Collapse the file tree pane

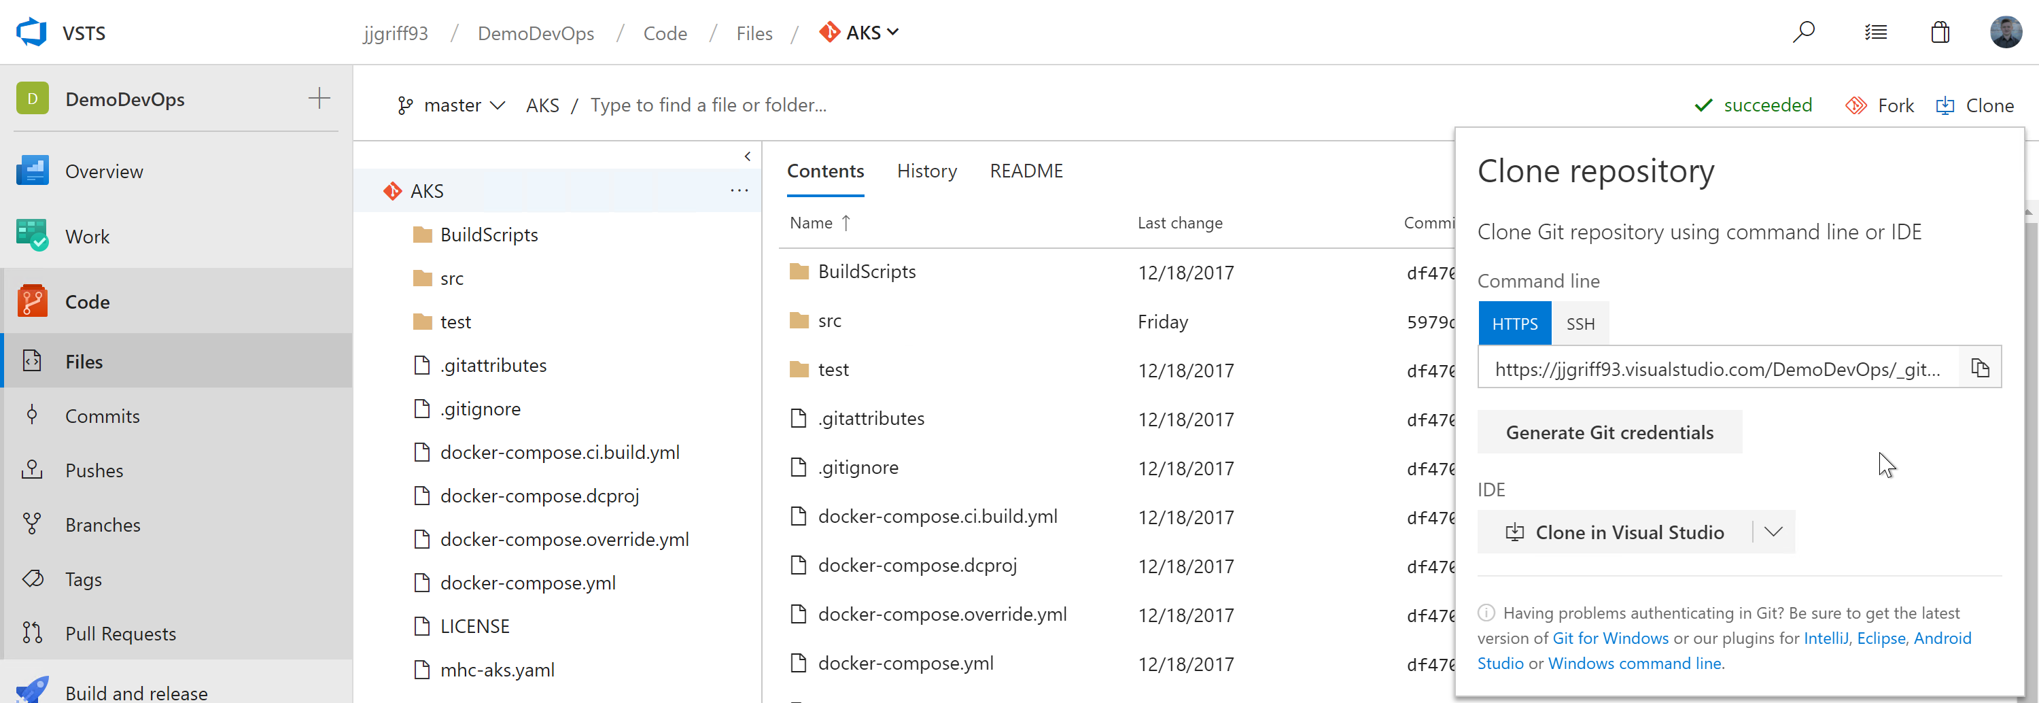pyautogui.click(x=747, y=156)
